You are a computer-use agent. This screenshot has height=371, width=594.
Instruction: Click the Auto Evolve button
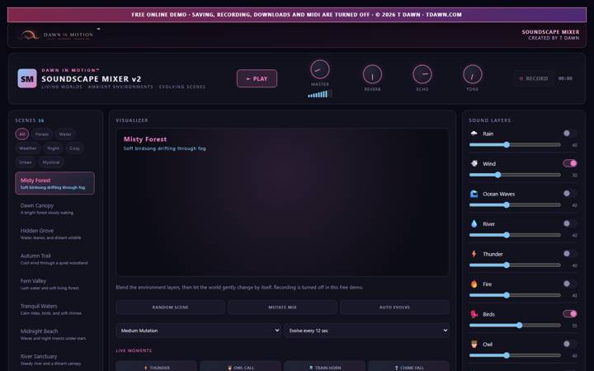(394, 307)
